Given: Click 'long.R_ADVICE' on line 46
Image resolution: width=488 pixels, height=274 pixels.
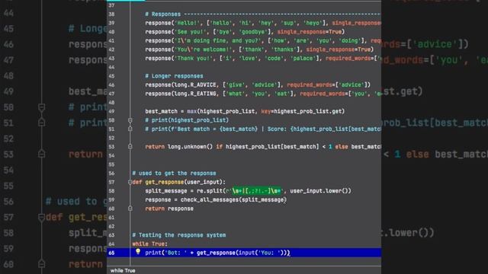Looking at the screenshot, I should 195,84.
